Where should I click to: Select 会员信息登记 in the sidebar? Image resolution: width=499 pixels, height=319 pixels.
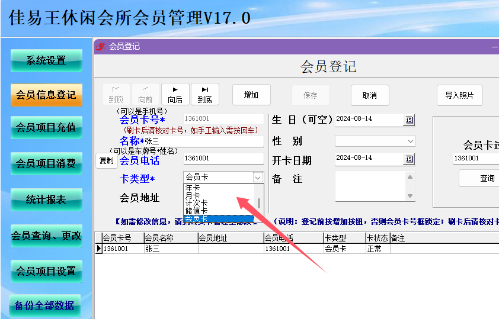click(46, 95)
